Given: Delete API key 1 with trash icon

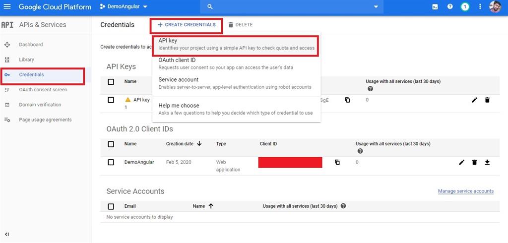Looking at the screenshot, I should tap(487, 100).
